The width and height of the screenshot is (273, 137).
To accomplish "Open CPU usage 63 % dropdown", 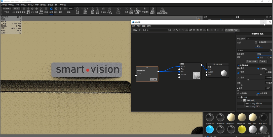I will (x=17, y=9).
